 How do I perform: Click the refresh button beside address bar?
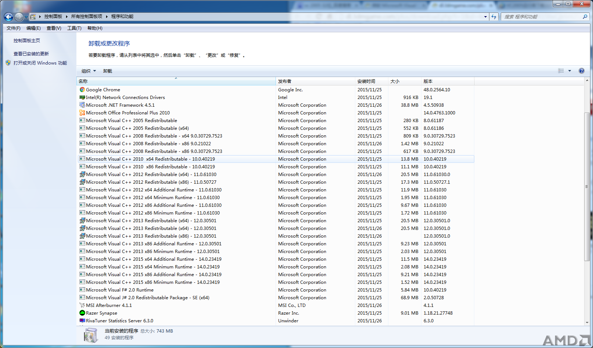494,17
